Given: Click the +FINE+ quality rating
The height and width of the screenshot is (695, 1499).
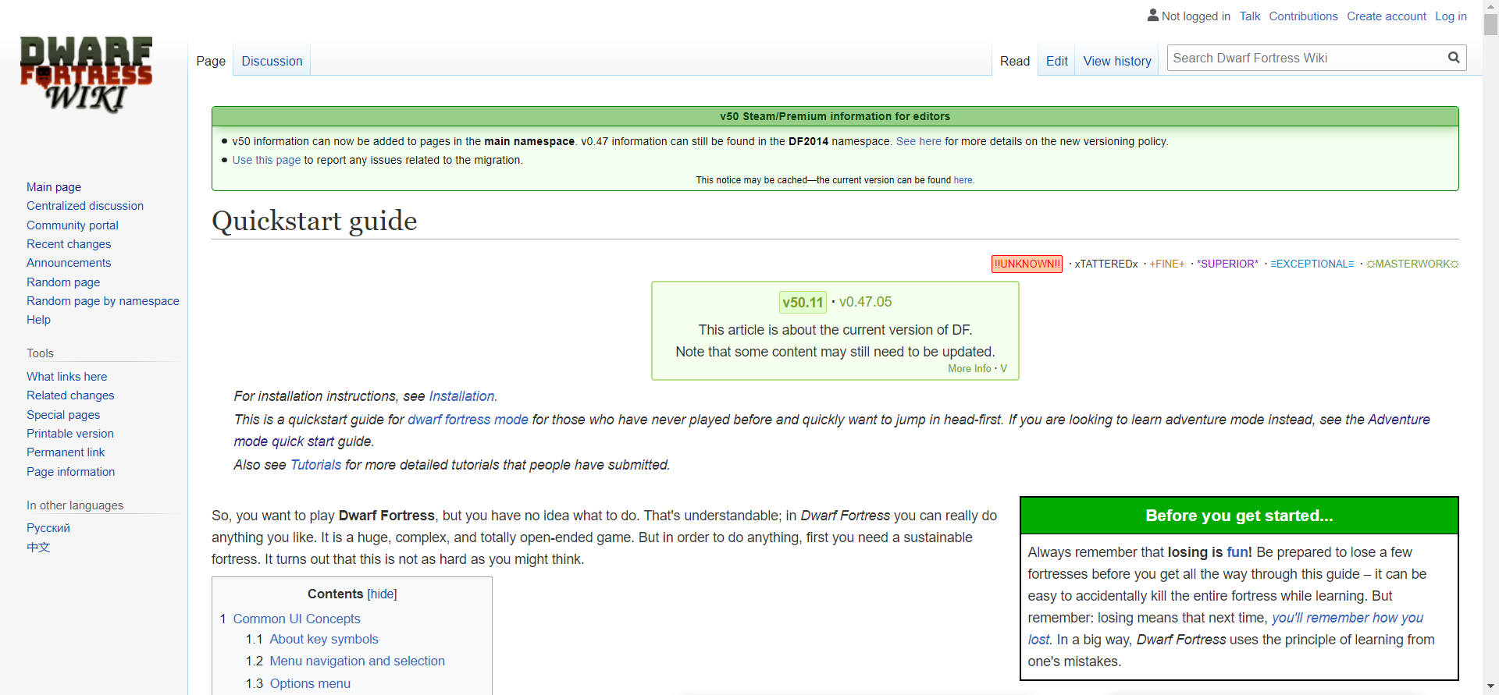Looking at the screenshot, I should coord(1166,264).
